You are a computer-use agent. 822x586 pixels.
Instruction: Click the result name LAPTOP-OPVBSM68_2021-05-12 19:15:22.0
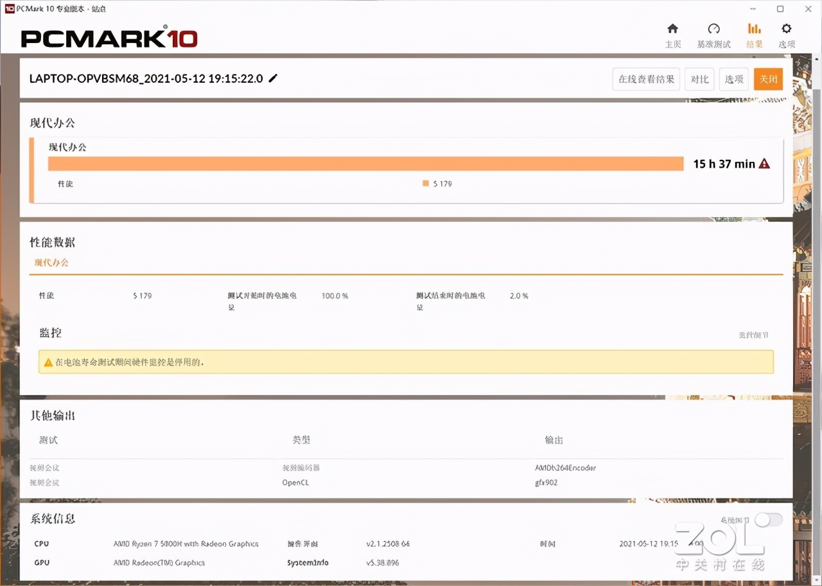click(x=146, y=78)
